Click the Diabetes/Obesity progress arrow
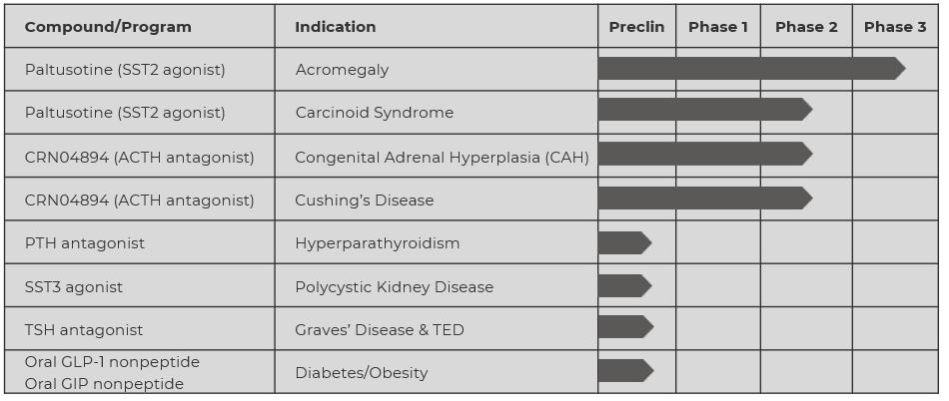Viewport: 949px width, 401px height. pos(624,371)
